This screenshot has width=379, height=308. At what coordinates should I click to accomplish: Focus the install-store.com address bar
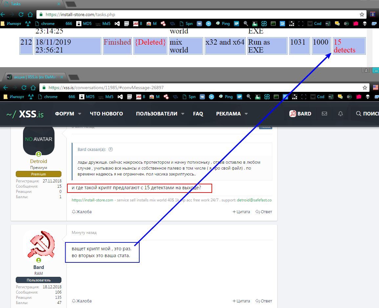(x=201, y=14)
